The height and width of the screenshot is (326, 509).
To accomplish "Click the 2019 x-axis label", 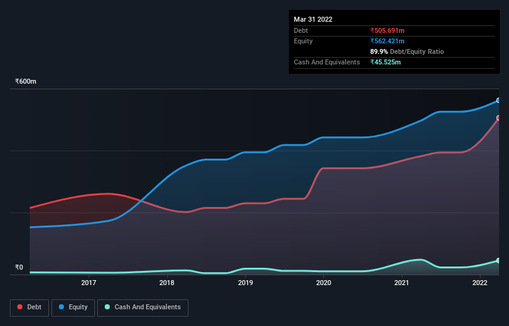I will [246, 283].
